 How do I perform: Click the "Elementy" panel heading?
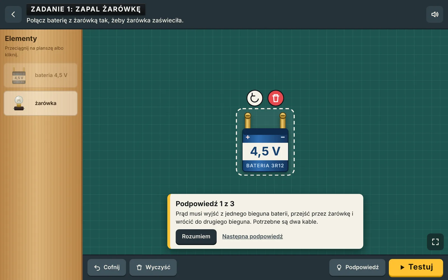[x=21, y=39]
